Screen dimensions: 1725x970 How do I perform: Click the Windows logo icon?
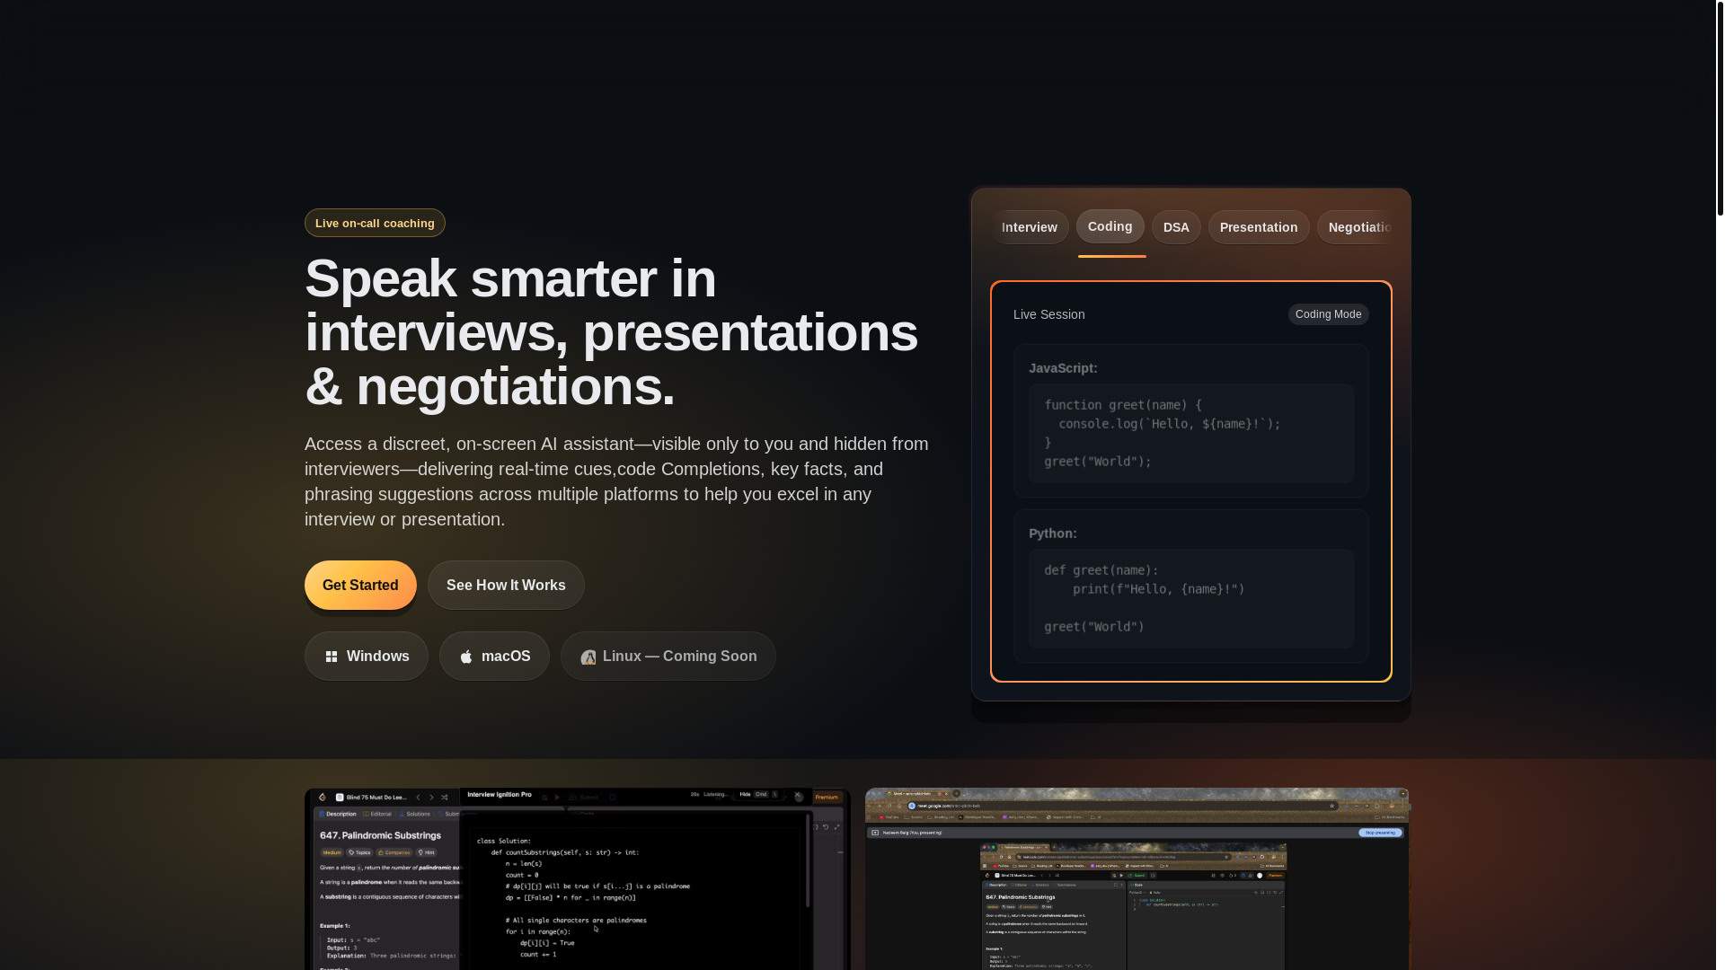click(x=332, y=657)
